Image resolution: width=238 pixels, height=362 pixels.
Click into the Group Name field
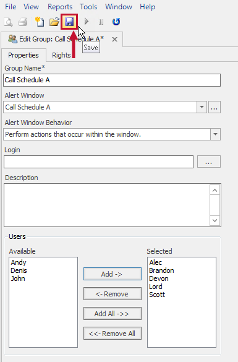tap(112, 80)
